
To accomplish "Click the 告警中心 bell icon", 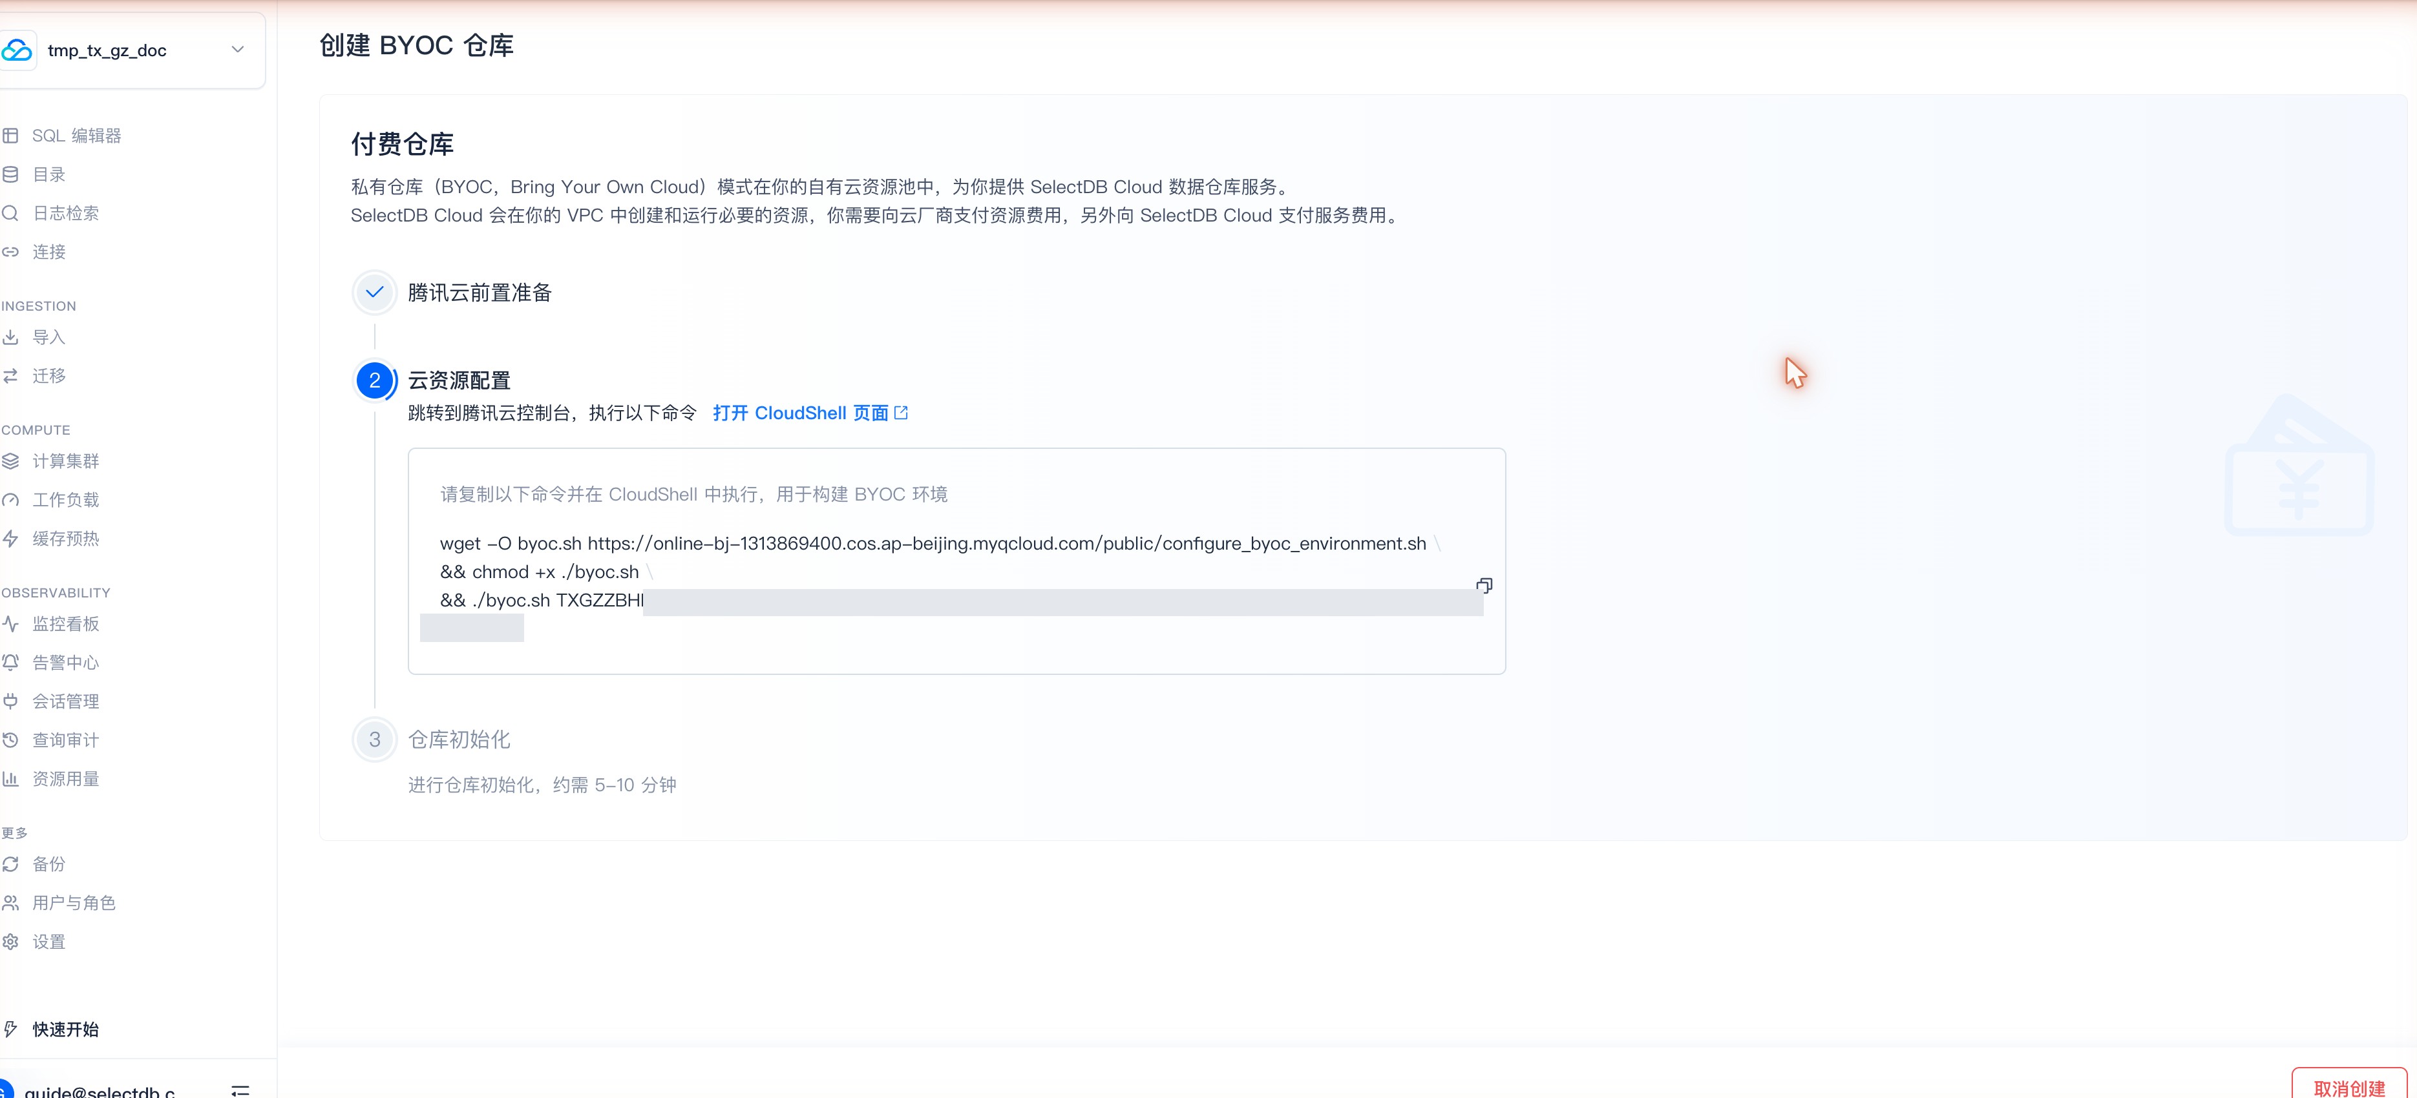I will tap(10, 662).
